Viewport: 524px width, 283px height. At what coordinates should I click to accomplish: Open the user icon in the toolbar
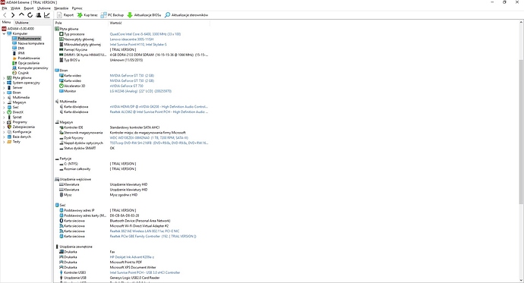pos(39,15)
